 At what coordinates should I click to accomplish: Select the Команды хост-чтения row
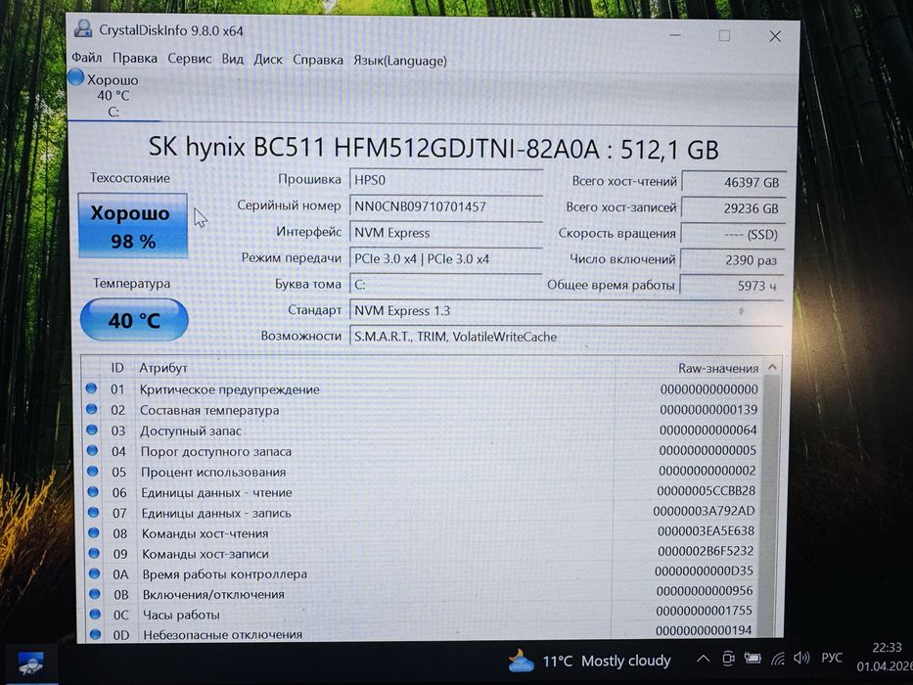coord(422,533)
